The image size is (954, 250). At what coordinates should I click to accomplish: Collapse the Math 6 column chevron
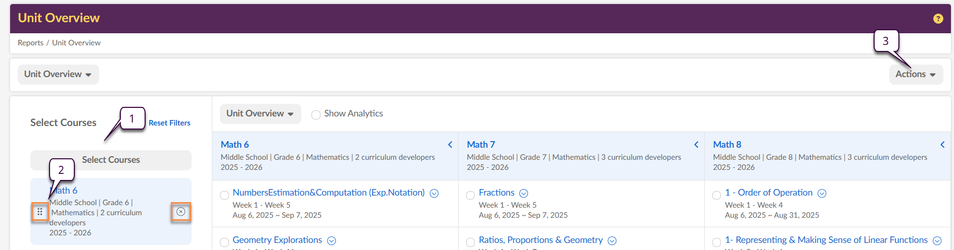[x=450, y=145]
